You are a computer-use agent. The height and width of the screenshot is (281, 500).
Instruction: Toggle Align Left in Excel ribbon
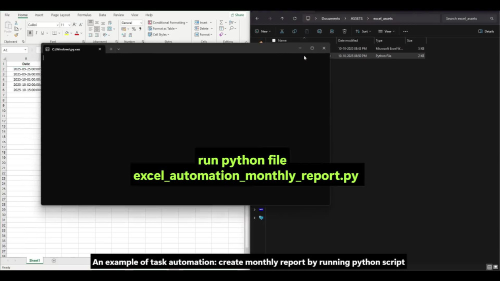(90, 29)
